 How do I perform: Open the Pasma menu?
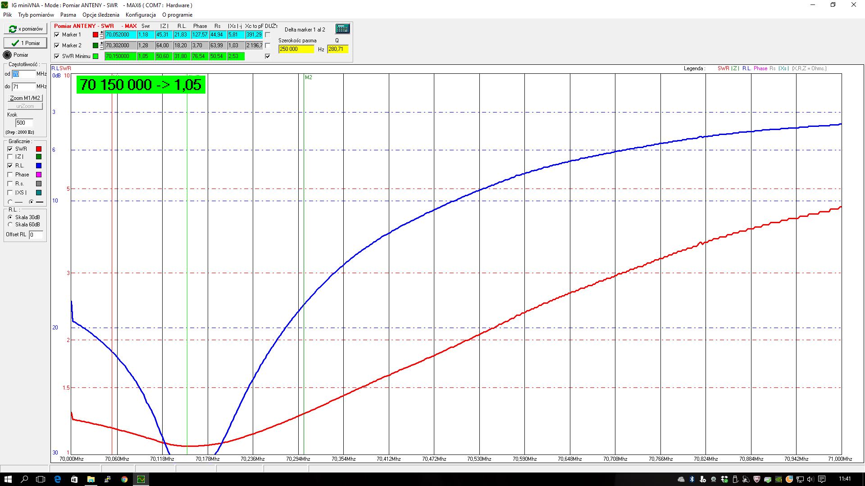(x=68, y=15)
